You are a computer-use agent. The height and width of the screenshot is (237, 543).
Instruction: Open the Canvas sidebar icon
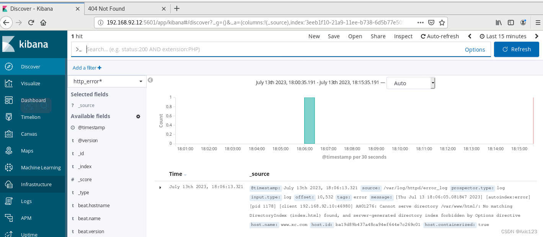point(9,134)
